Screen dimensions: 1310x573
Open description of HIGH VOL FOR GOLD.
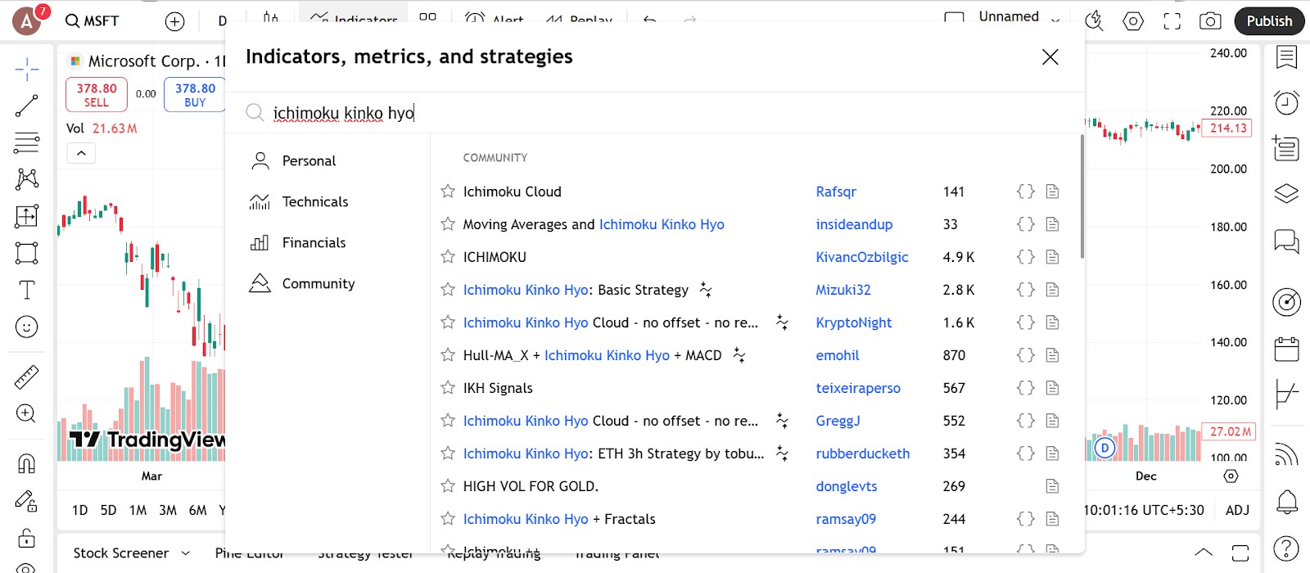(1053, 486)
